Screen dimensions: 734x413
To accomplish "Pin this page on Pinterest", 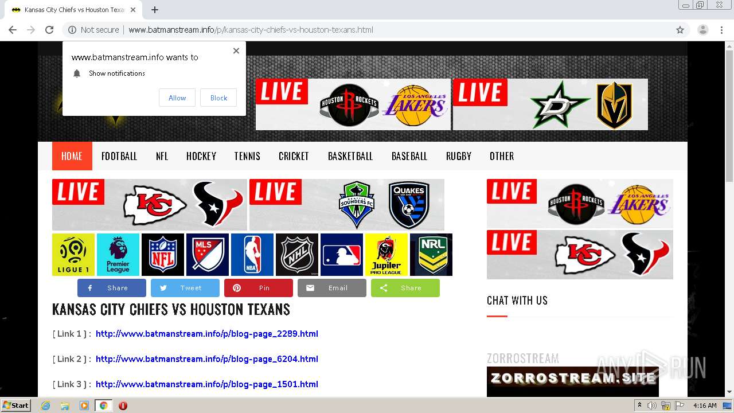I will (259, 288).
